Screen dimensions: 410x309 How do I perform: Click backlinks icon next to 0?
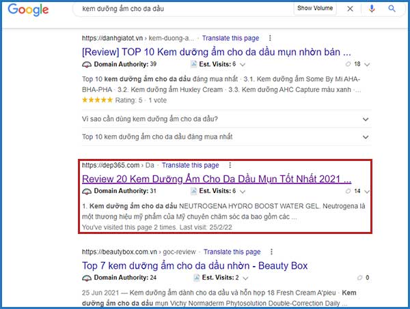(x=360, y=278)
